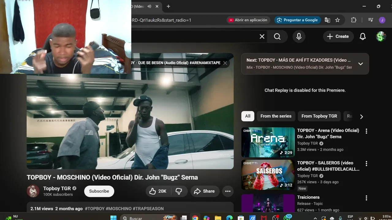Open Google Chrome from the taskbar
The width and height of the screenshot is (392, 220).
coord(195,218)
